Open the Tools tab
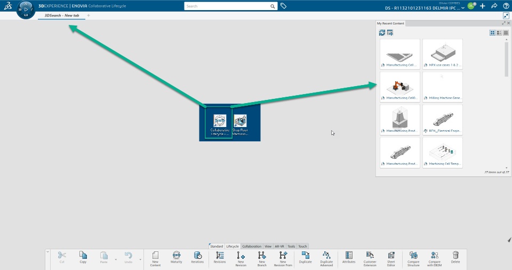 click(291, 246)
